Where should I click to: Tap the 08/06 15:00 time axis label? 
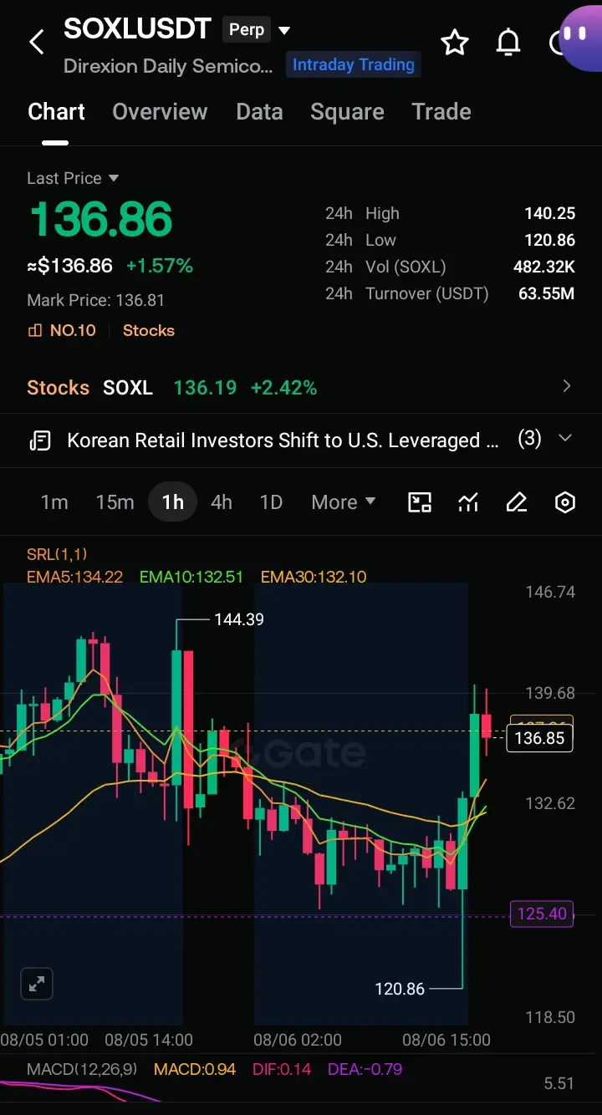[x=446, y=1041]
